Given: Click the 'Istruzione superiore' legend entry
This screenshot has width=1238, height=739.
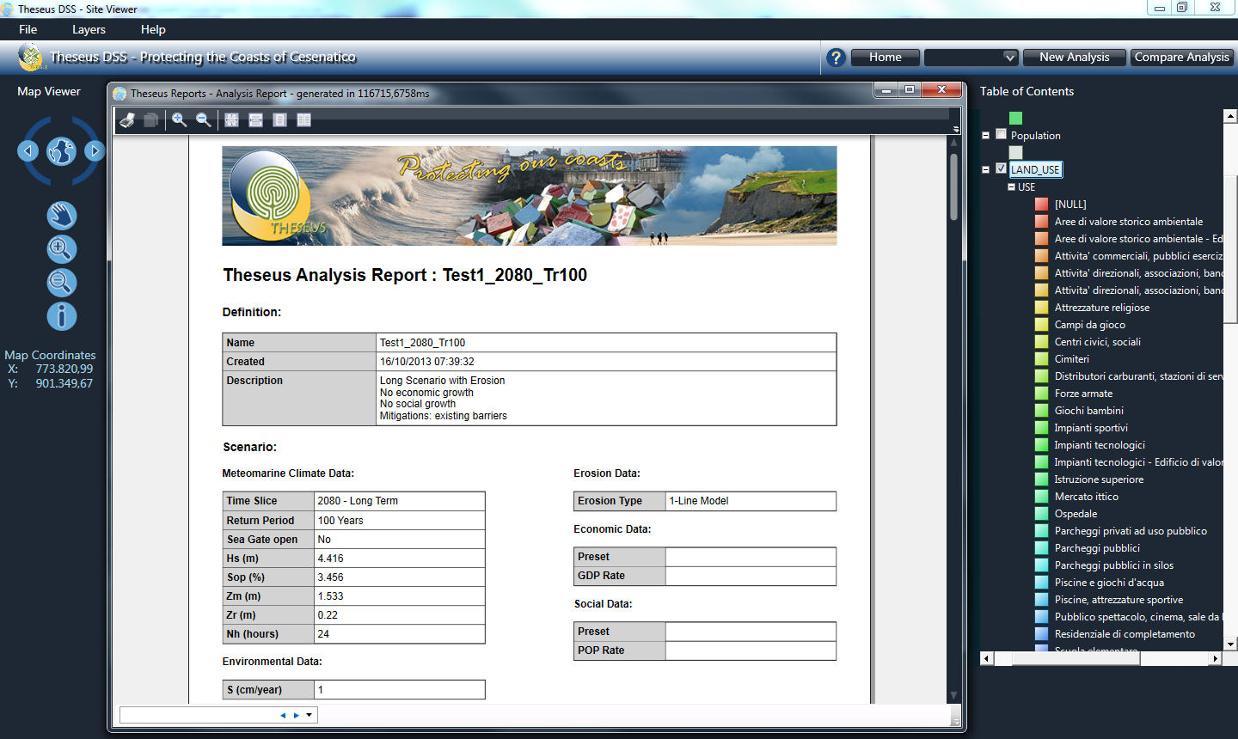Looking at the screenshot, I should tap(1099, 479).
